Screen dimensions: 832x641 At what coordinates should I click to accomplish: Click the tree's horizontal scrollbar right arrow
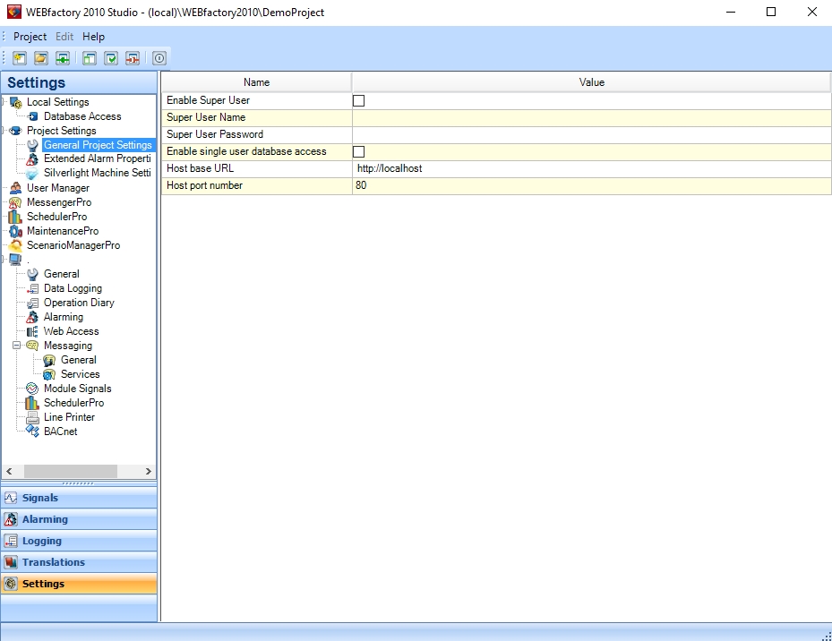[149, 472]
